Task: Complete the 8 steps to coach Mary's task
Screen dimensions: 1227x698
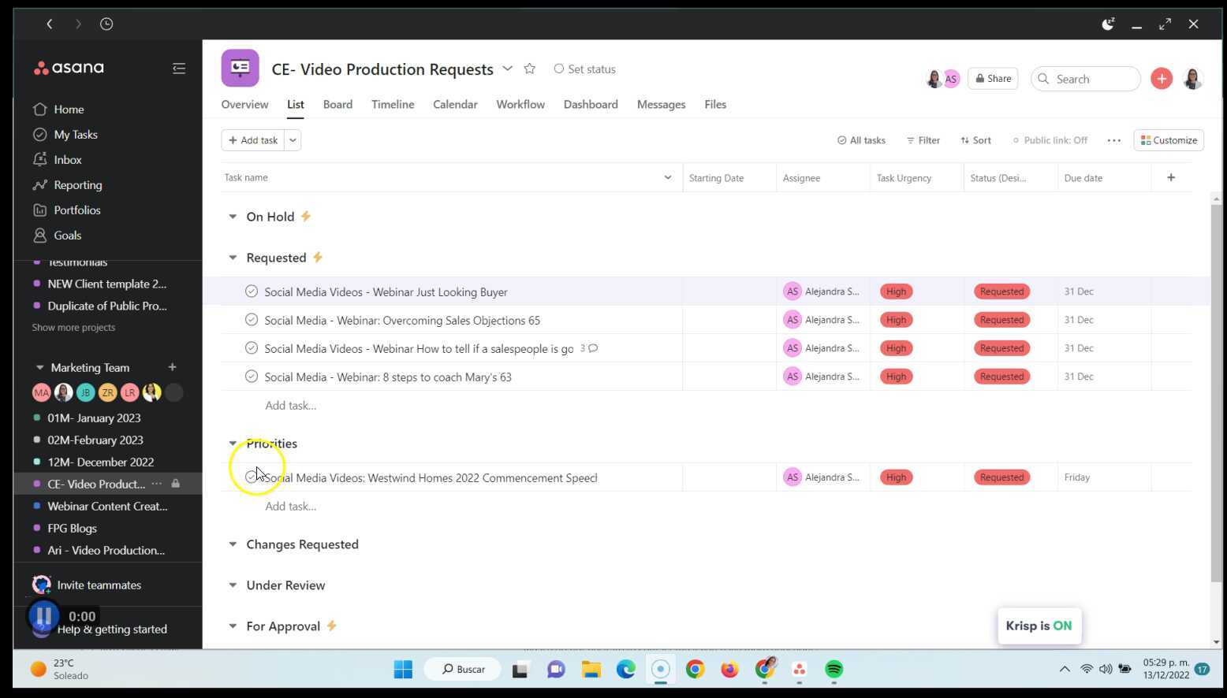Action: point(252,377)
